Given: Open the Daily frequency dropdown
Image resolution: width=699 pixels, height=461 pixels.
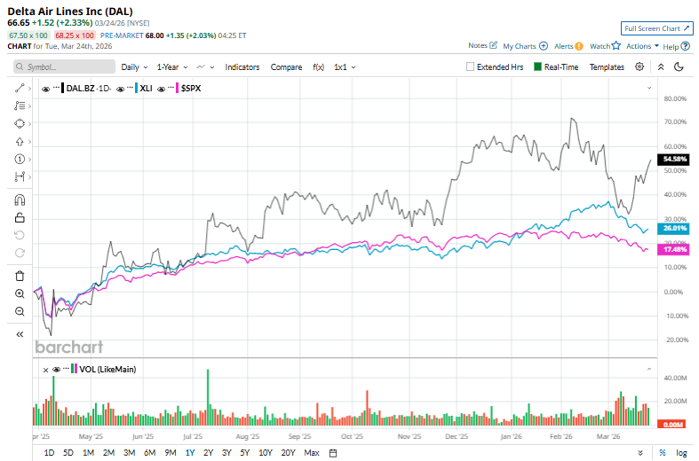Looking at the screenshot, I should (x=134, y=67).
